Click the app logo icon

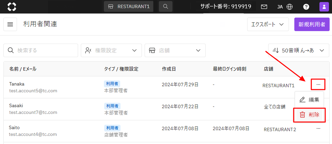click(x=12, y=6)
